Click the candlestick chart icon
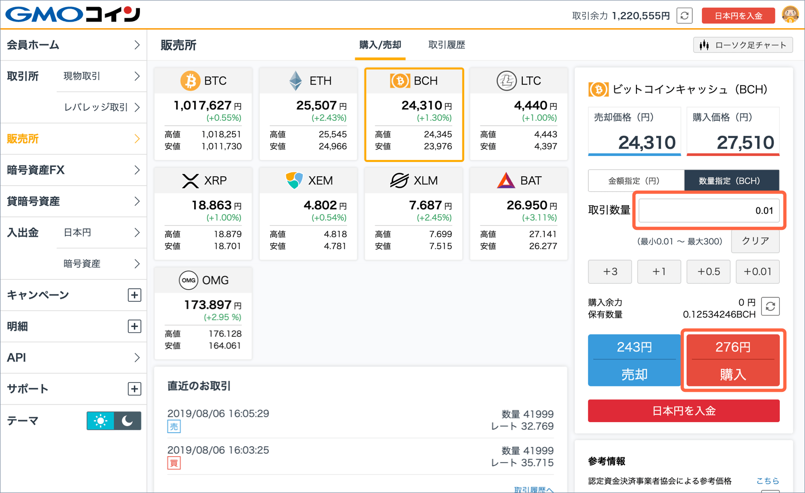 coord(704,45)
